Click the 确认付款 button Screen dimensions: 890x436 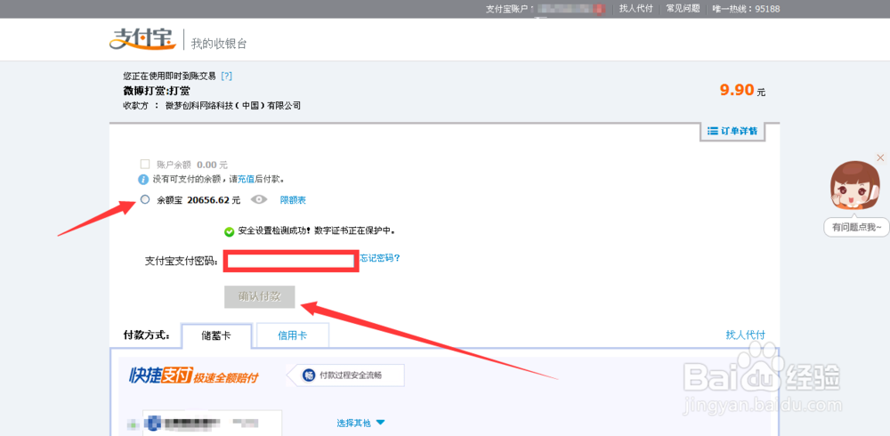259,297
